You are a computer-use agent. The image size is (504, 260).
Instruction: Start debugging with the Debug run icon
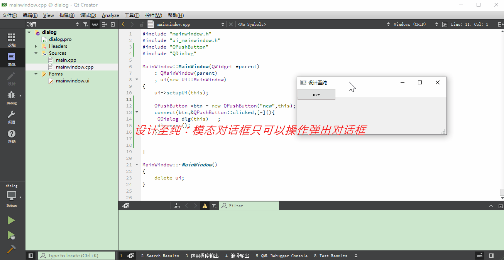pyautogui.click(x=12, y=235)
